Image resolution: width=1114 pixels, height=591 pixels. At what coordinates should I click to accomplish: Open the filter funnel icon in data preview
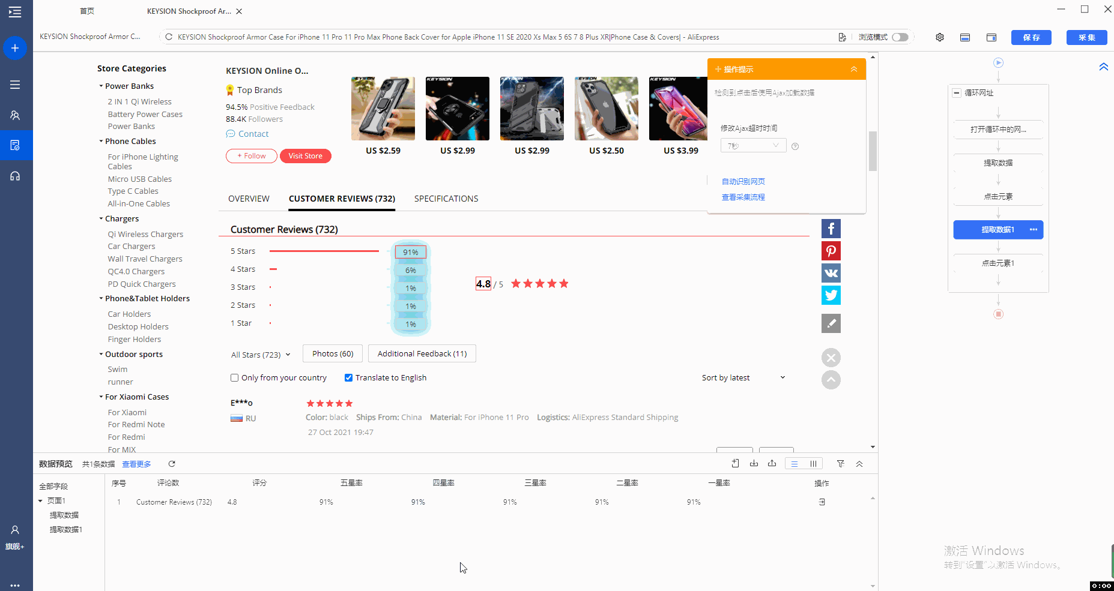tap(841, 464)
